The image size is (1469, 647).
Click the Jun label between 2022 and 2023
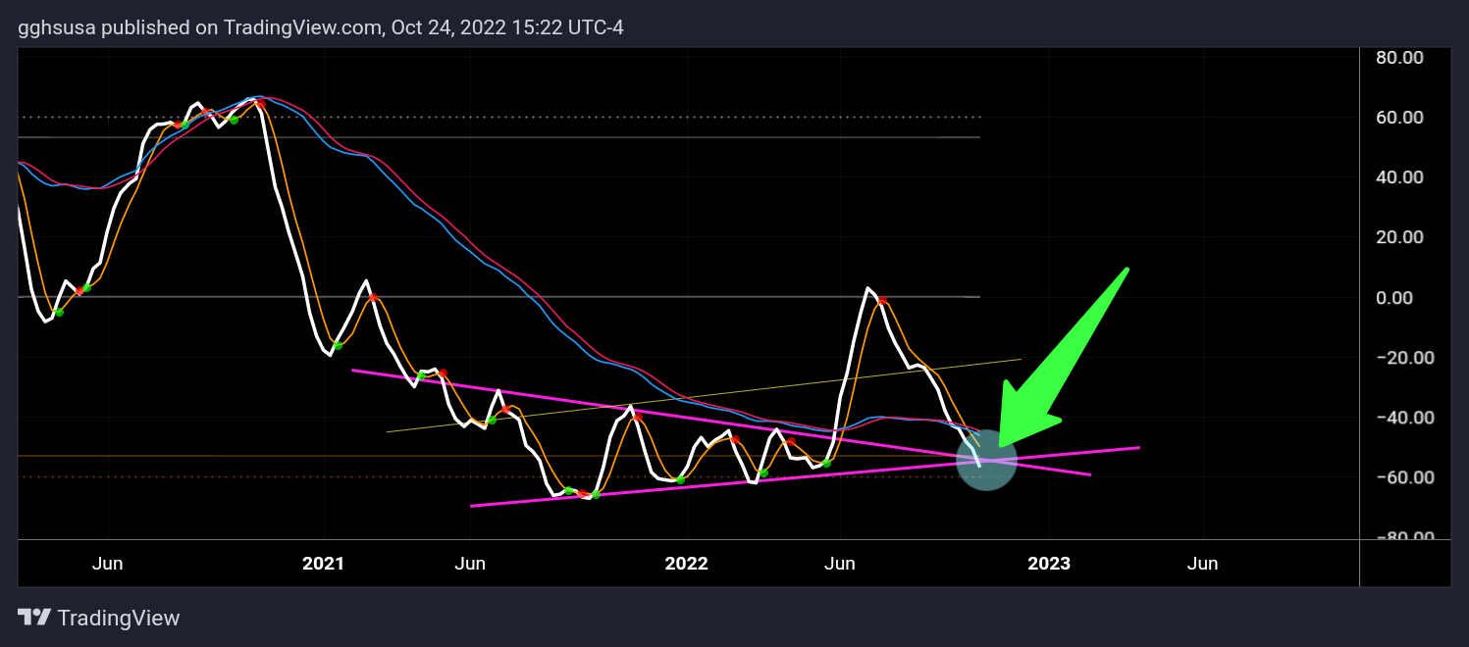pyautogui.click(x=840, y=564)
